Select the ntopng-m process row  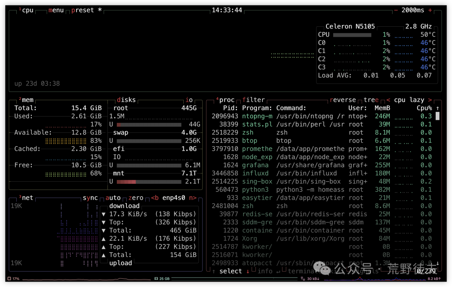(x=322, y=116)
